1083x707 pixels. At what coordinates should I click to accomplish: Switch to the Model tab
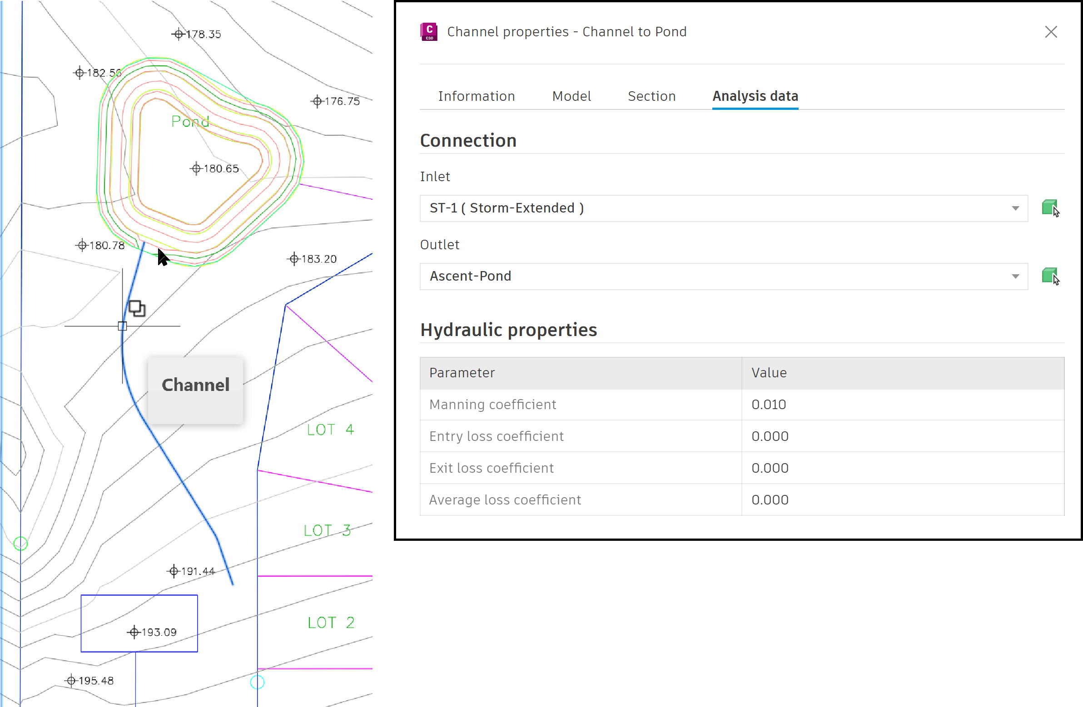point(571,96)
